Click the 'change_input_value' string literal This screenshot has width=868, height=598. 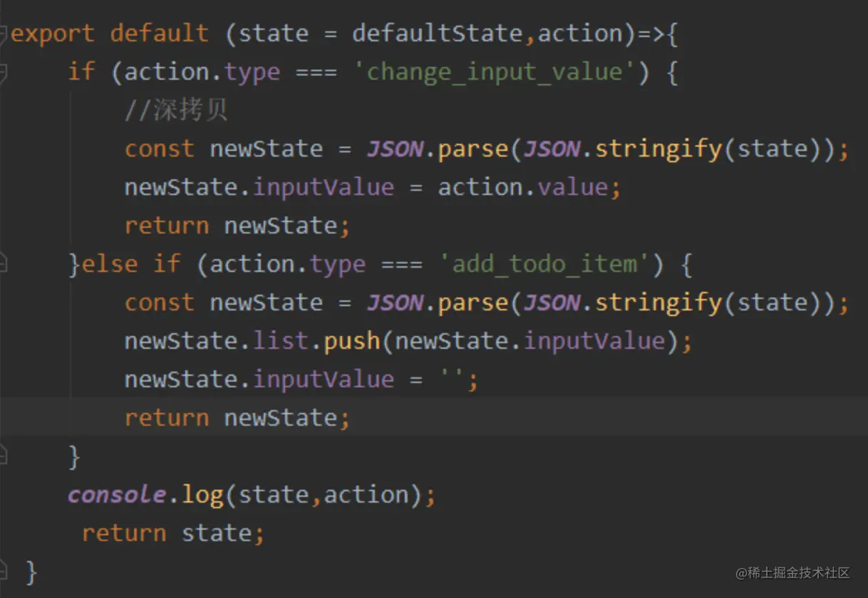click(495, 72)
